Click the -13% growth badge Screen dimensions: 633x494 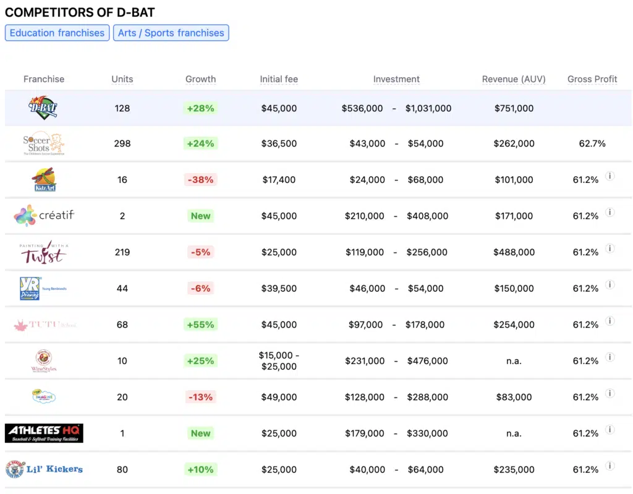(x=201, y=397)
